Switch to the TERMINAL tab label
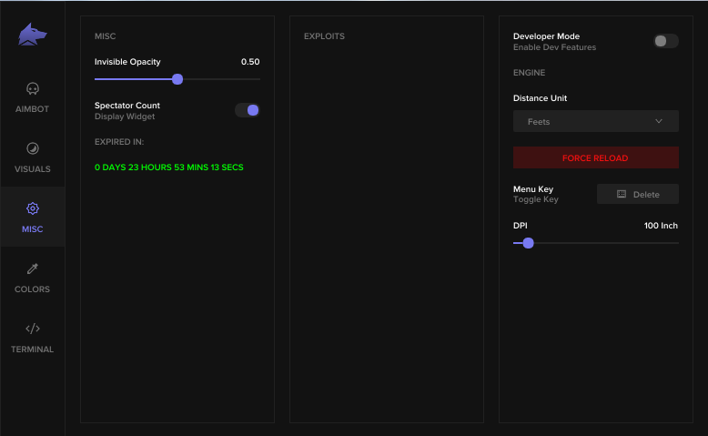 coord(33,350)
